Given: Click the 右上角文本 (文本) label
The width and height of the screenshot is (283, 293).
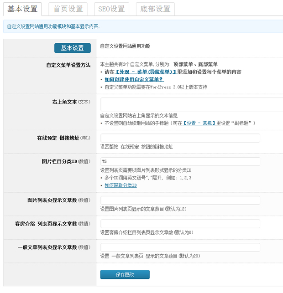Looking at the screenshot, I should 71,102.
